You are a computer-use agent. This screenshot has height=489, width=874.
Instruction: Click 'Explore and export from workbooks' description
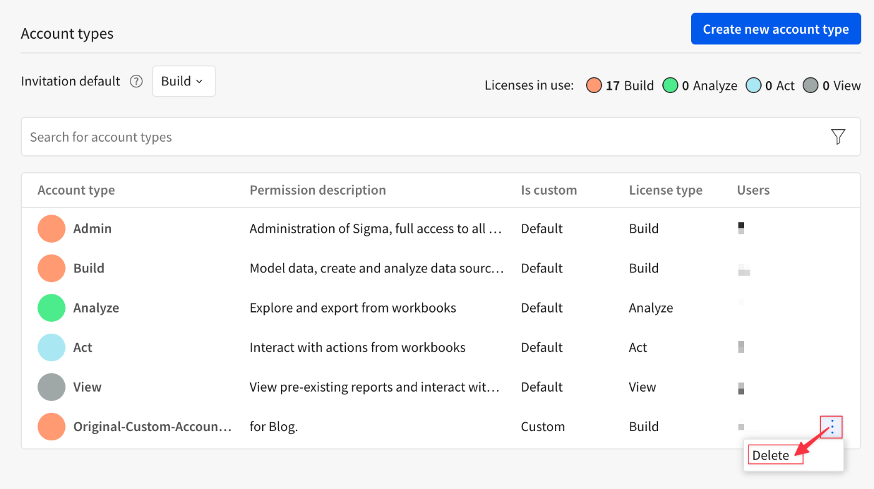point(353,307)
